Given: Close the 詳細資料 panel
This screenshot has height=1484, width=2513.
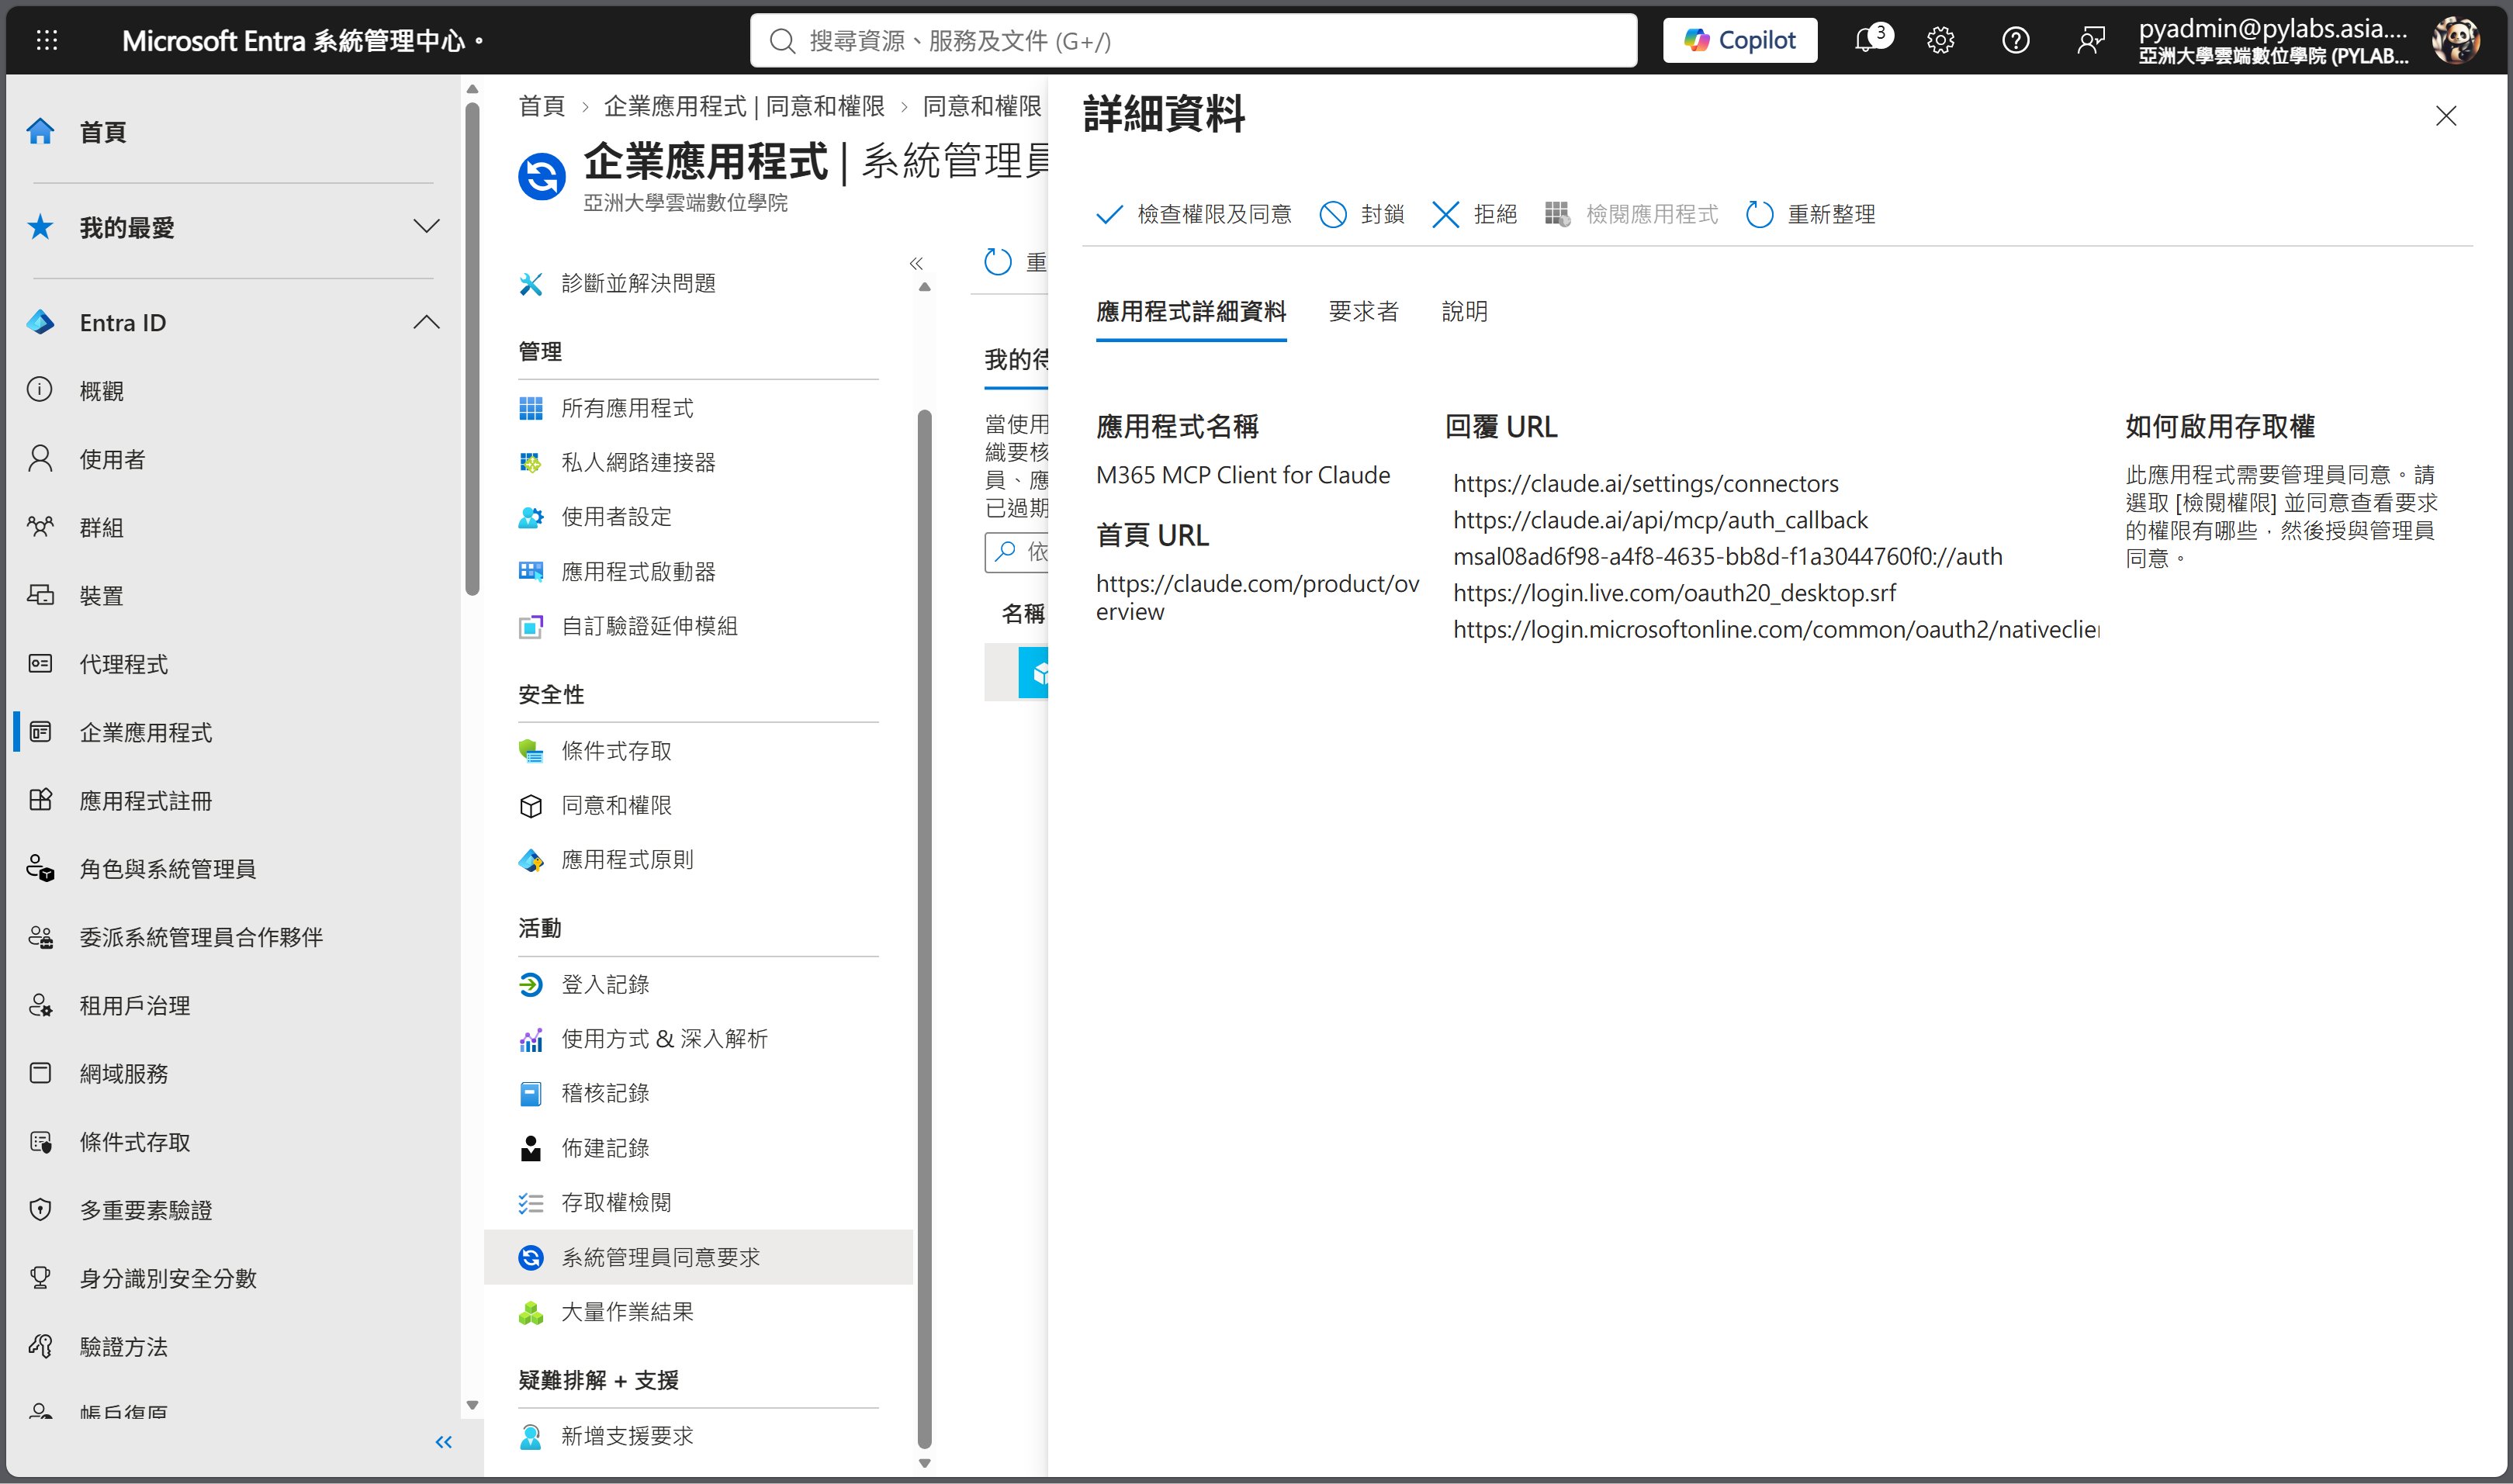Looking at the screenshot, I should tap(2446, 116).
